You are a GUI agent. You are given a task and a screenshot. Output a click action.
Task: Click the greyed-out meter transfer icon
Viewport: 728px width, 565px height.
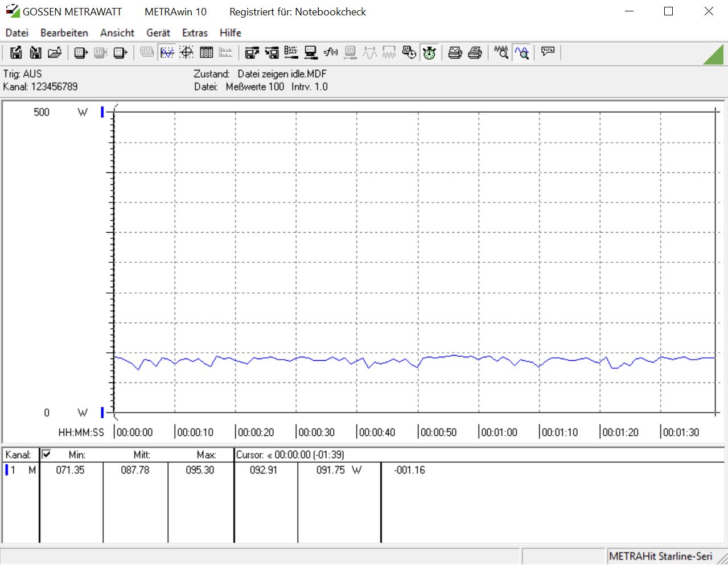101,53
